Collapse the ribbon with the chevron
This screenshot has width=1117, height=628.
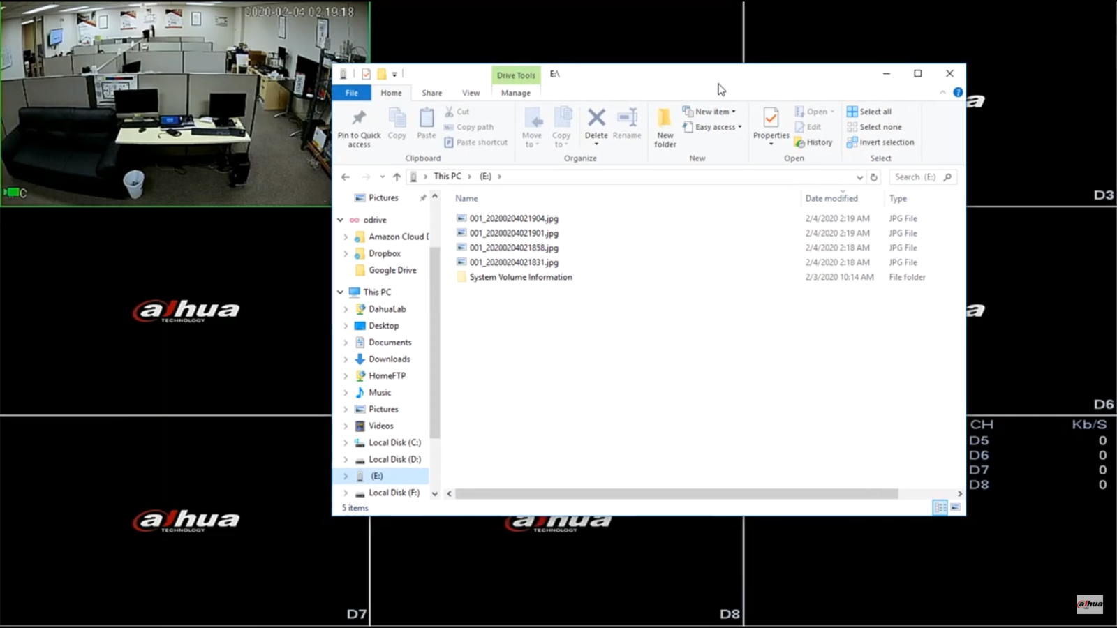tap(942, 92)
